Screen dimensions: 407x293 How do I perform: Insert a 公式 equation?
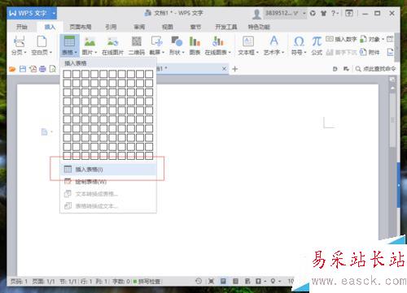point(317,45)
